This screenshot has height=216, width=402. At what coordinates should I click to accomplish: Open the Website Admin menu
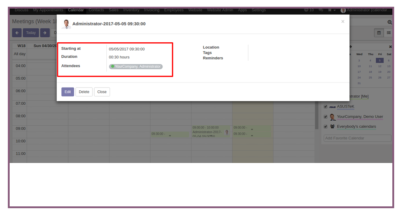pos(220,10)
